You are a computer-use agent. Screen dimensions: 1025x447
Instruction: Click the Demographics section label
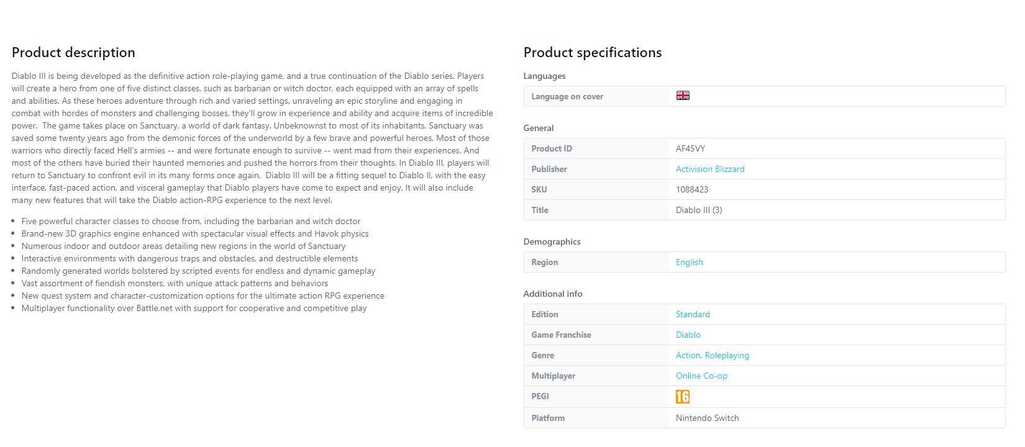tap(552, 242)
